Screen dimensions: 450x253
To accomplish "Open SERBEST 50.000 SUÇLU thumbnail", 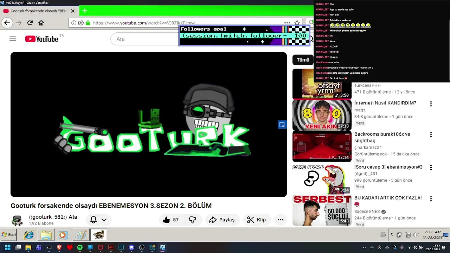I will coord(322,210).
